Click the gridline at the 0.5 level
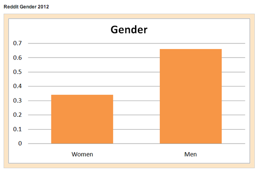Viewport: 258px width, 171px height. click(x=137, y=72)
